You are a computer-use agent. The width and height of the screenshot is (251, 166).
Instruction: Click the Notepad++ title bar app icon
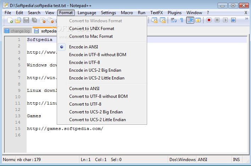click(x=6, y=5)
